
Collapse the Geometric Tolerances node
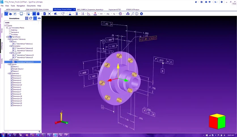tap(8, 39)
